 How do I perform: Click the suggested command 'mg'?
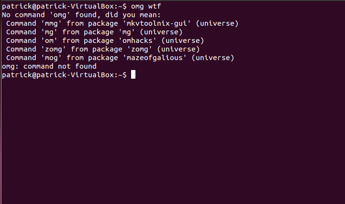49,32
